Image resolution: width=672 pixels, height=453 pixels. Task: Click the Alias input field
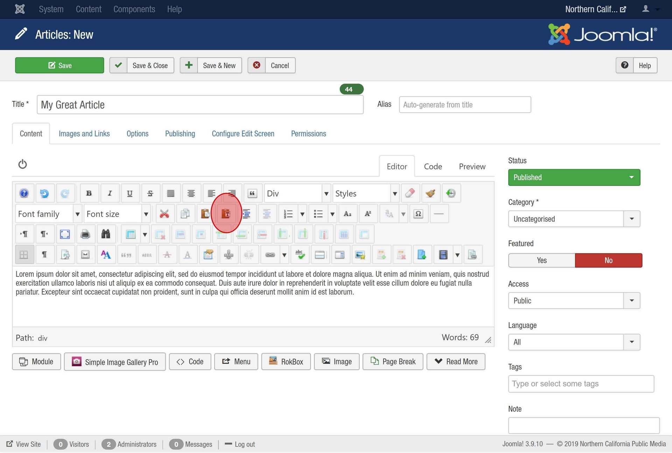pos(464,105)
